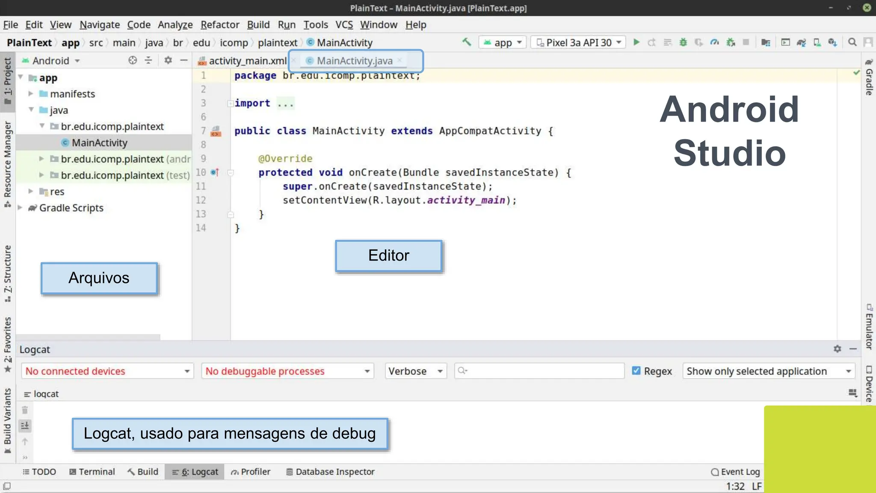Viewport: 876px width, 493px height.
Task: Open the Run Anything toolbar icon
Action: point(786,42)
